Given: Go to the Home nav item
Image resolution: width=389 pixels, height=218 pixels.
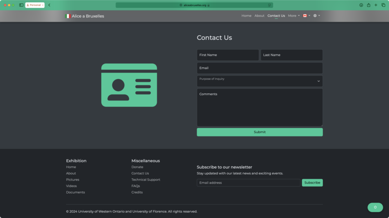Looking at the screenshot, I should (247, 16).
